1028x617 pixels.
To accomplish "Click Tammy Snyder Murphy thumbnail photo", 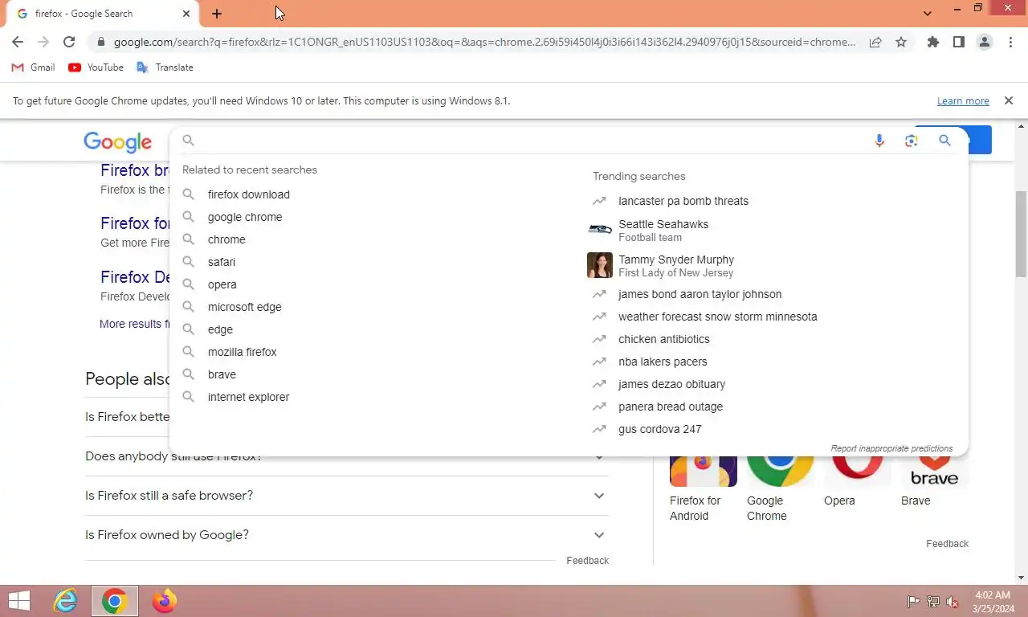I will point(600,265).
